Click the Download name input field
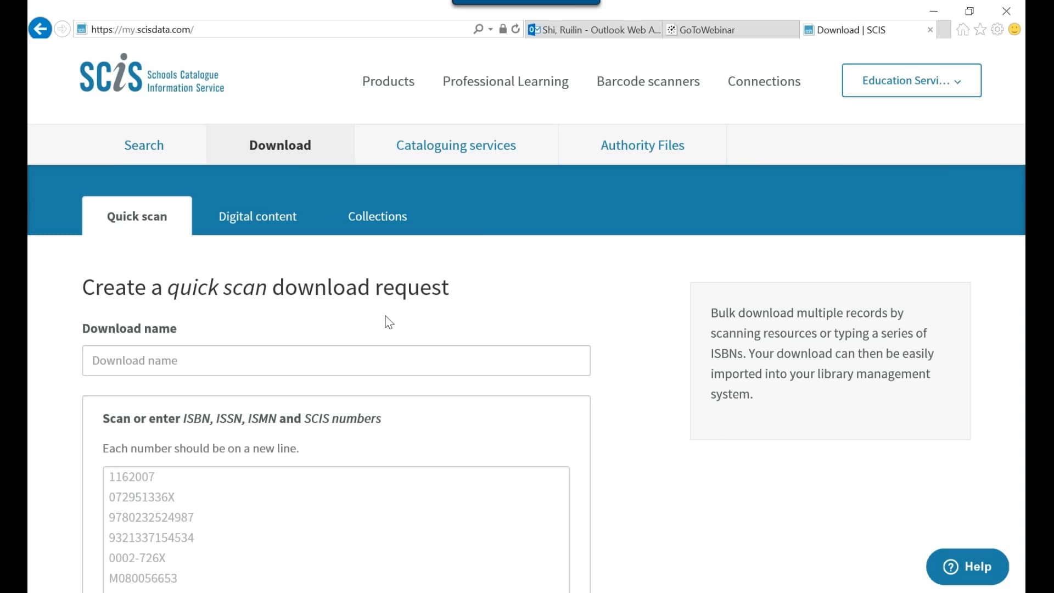Viewport: 1054px width, 593px height. [x=336, y=360]
